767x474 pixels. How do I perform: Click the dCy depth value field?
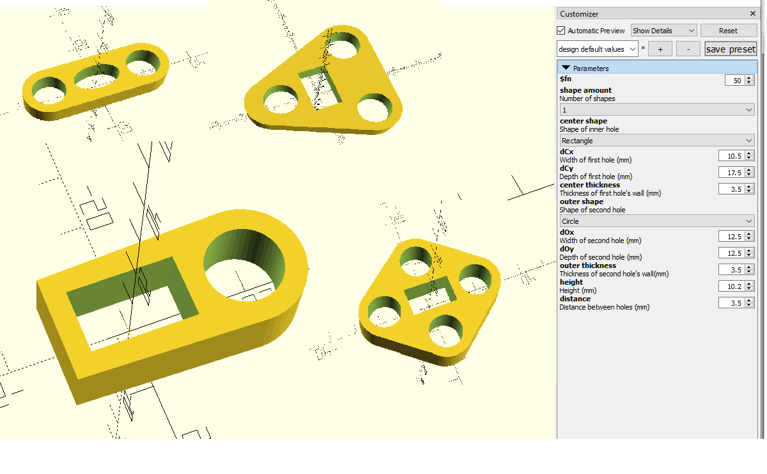(731, 173)
